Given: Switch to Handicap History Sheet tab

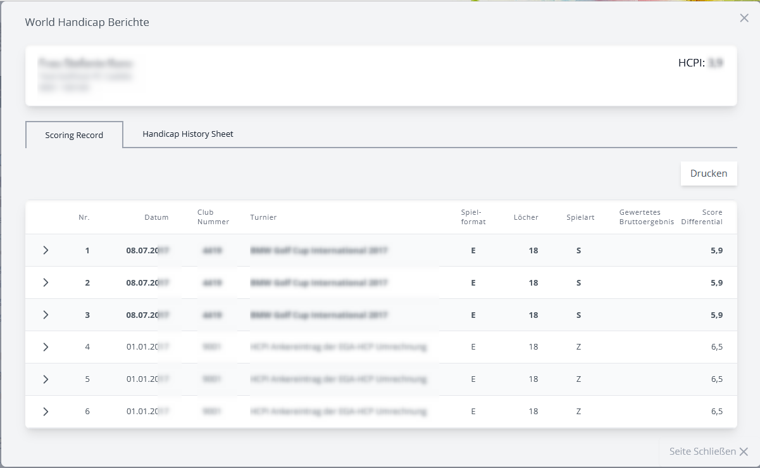Looking at the screenshot, I should tap(188, 134).
